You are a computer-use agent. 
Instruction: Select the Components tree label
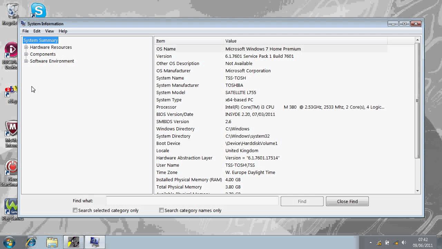[43, 54]
